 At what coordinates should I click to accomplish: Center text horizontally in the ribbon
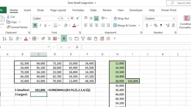(91, 25)
